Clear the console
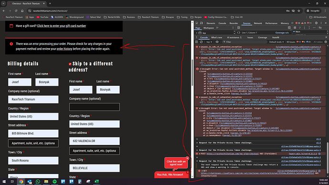This screenshot has width=329, height=185. pyautogui.click(x=201, y=42)
